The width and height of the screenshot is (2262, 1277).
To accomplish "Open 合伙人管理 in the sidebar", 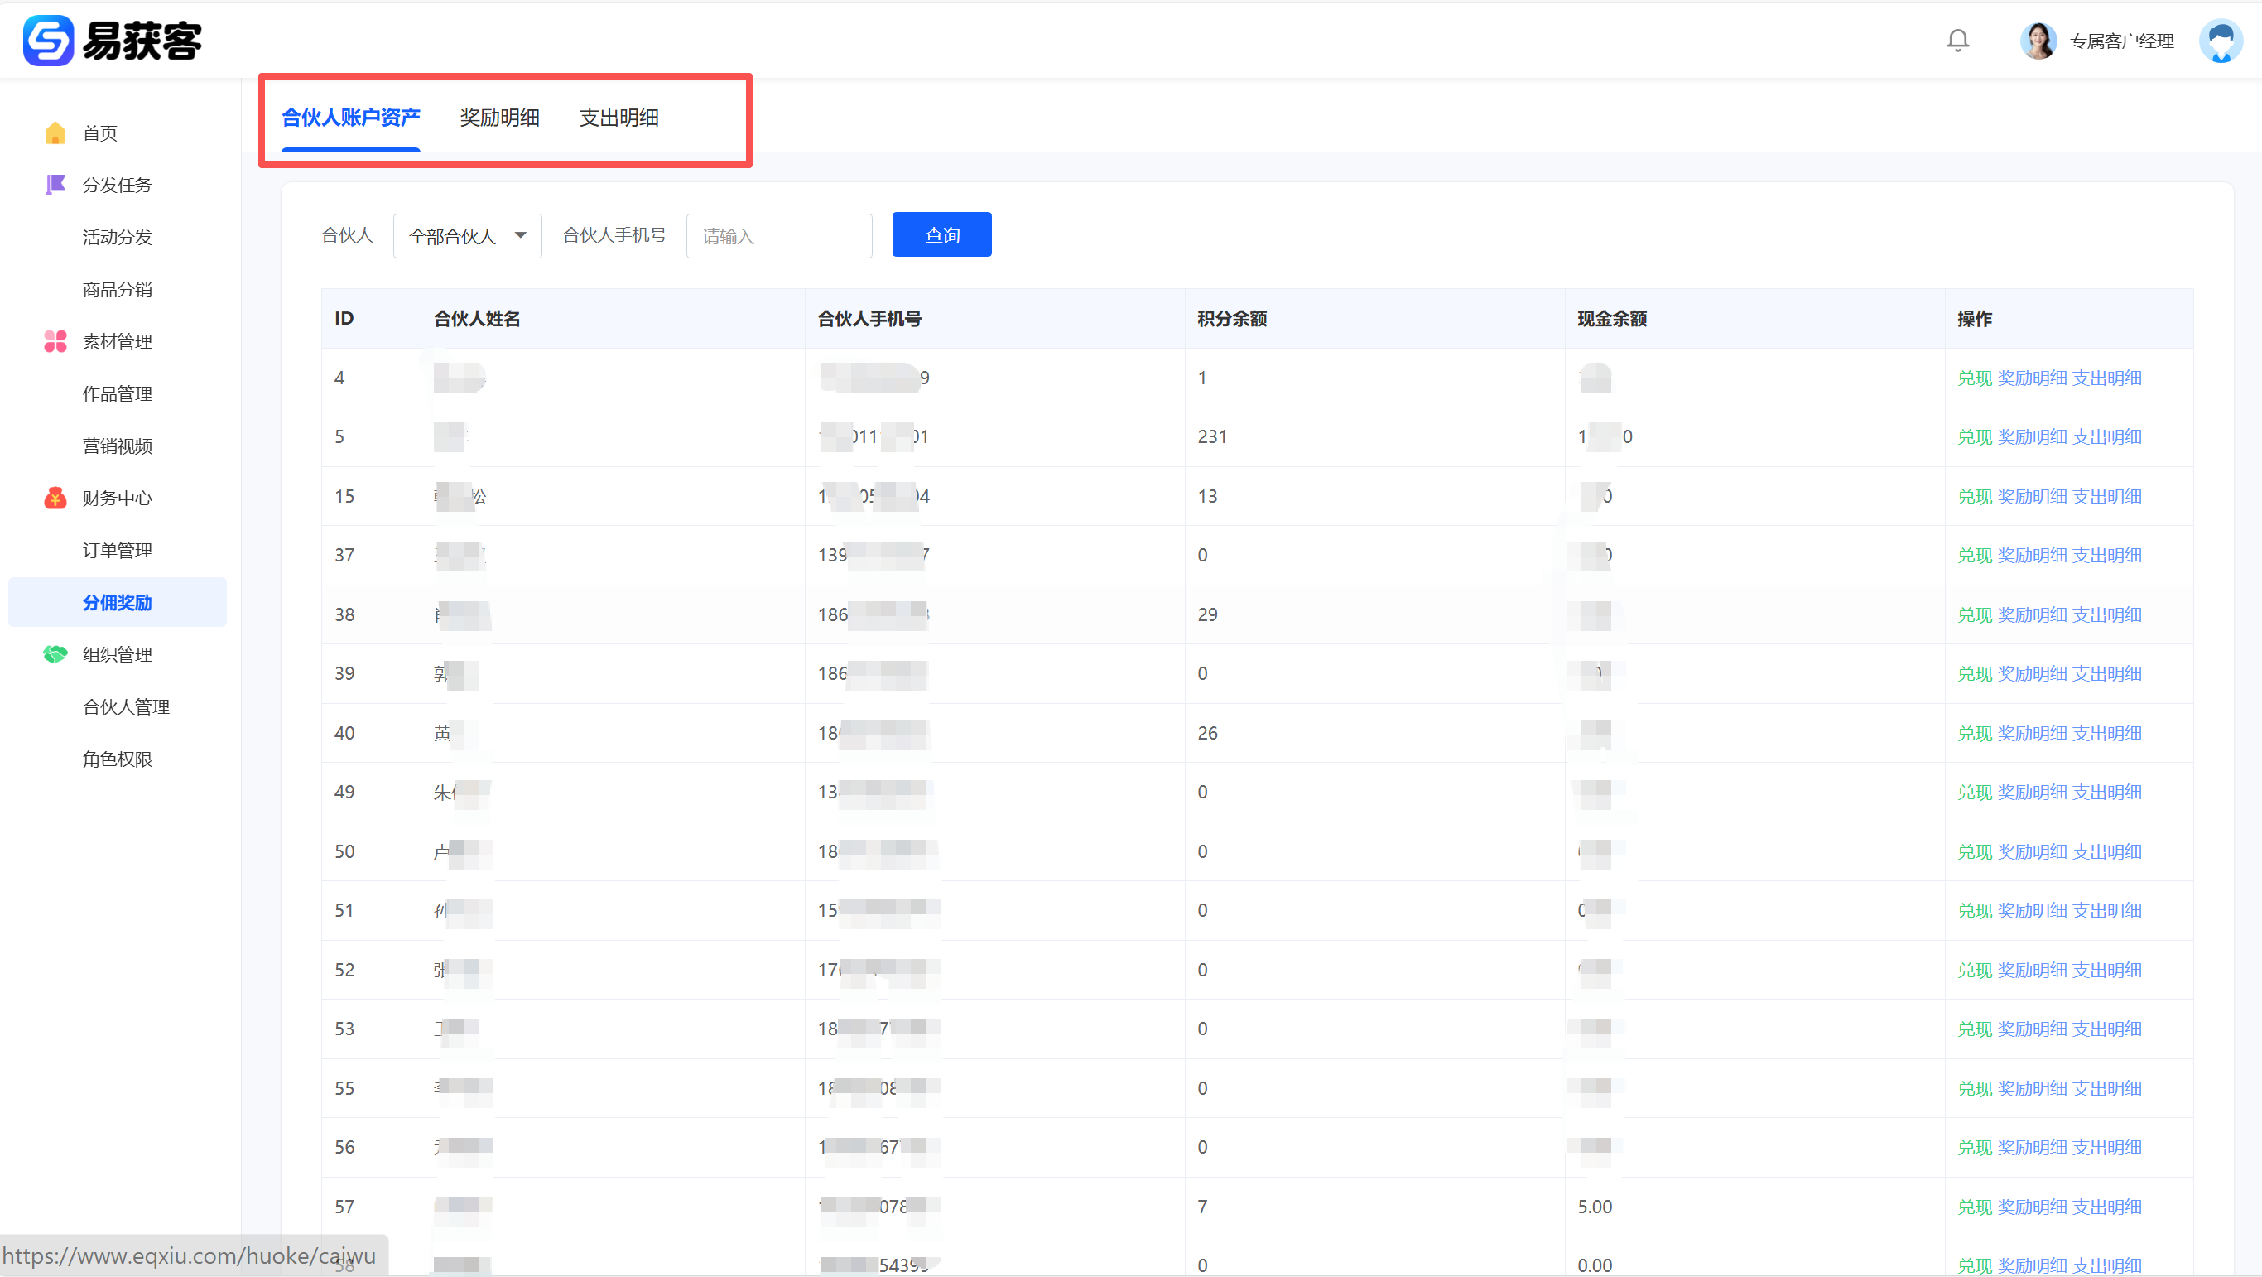I will (126, 707).
